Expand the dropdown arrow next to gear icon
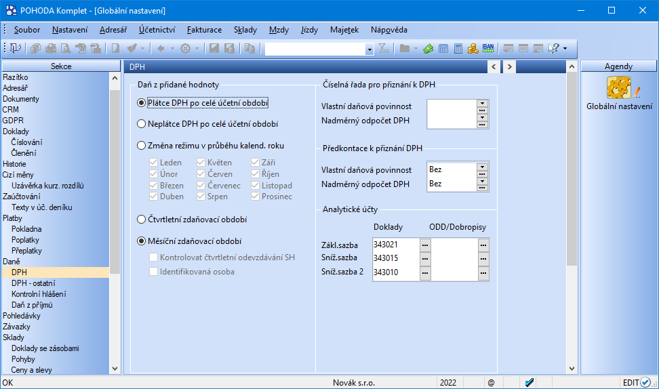Viewport: 659px width, 389px height. tap(196, 48)
